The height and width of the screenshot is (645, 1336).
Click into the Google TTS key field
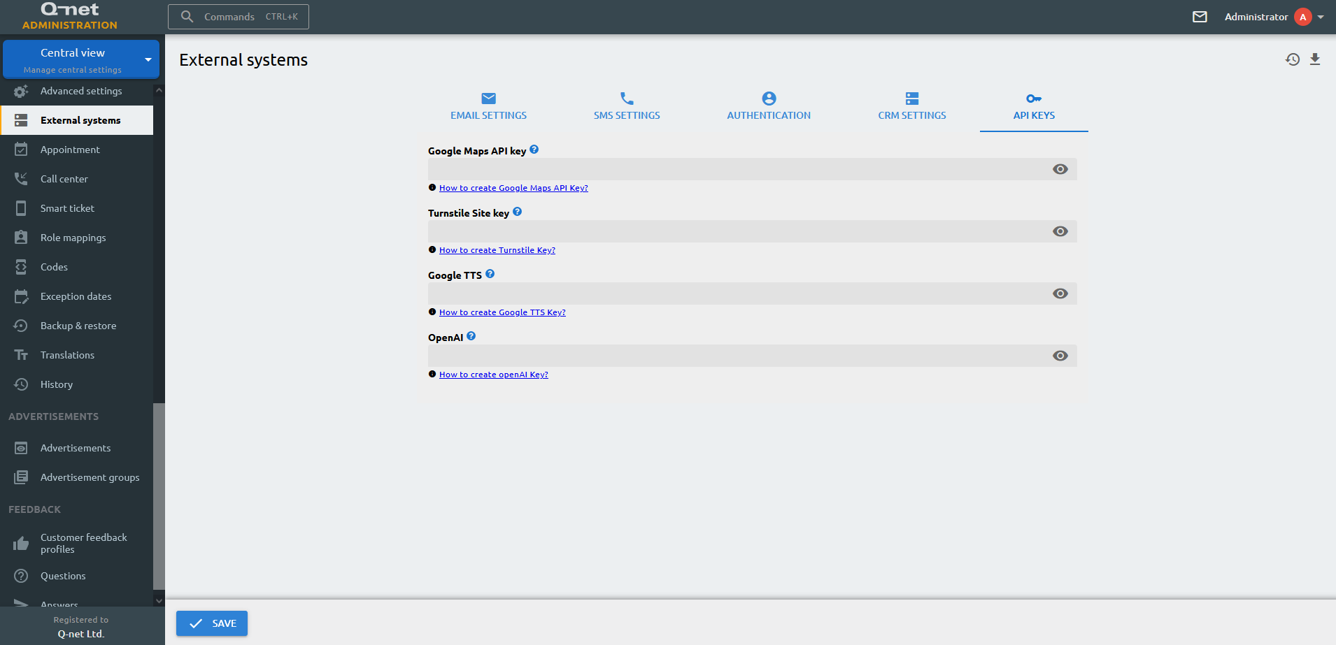click(x=734, y=293)
